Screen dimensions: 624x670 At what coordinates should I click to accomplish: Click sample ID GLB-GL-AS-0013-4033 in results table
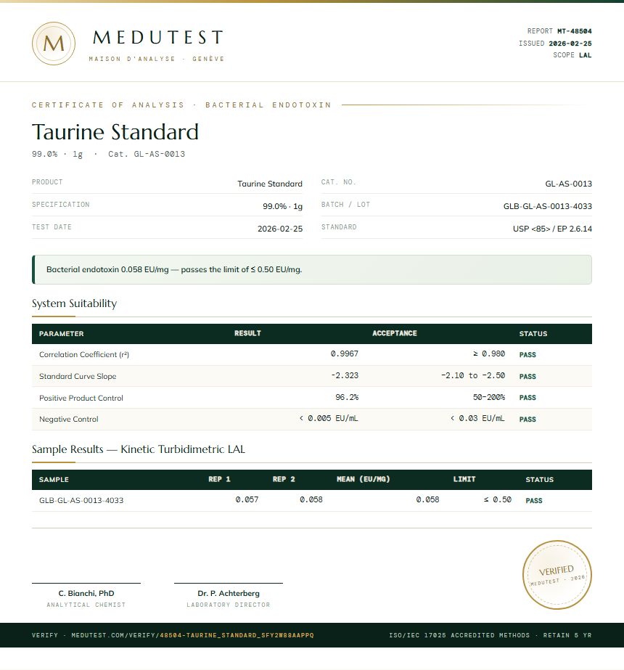(x=81, y=500)
